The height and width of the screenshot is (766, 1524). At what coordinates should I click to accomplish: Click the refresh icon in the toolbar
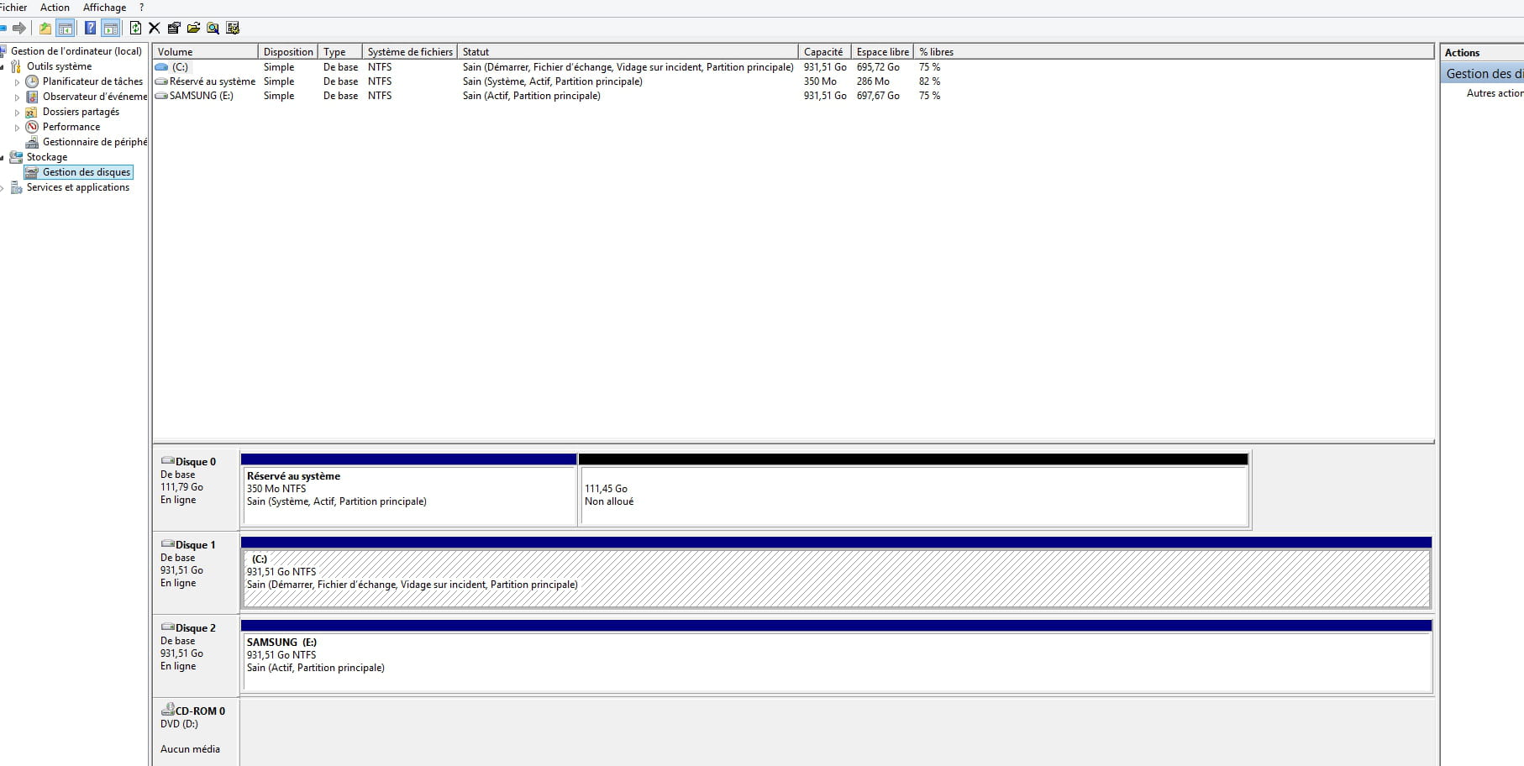pyautogui.click(x=135, y=29)
